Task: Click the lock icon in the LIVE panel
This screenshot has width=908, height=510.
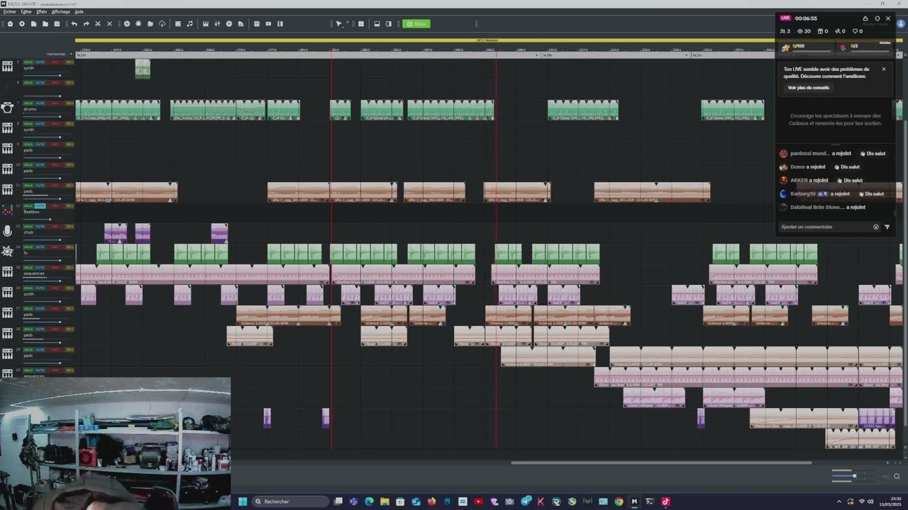Action: click(x=865, y=18)
